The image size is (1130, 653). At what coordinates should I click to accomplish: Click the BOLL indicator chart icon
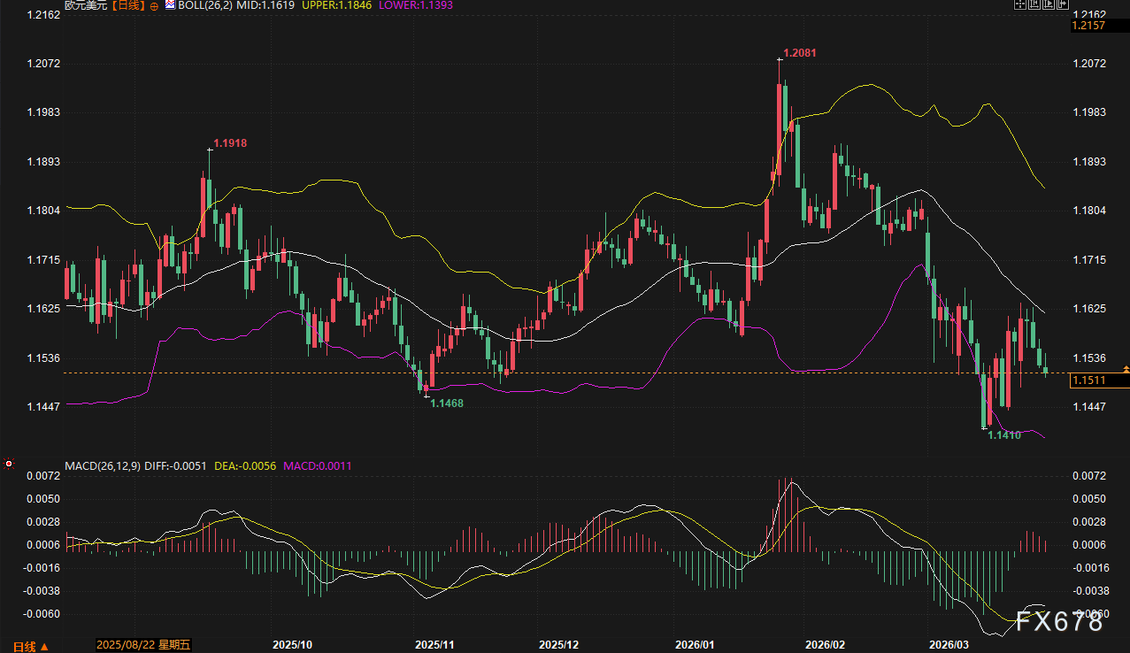pos(170,5)
